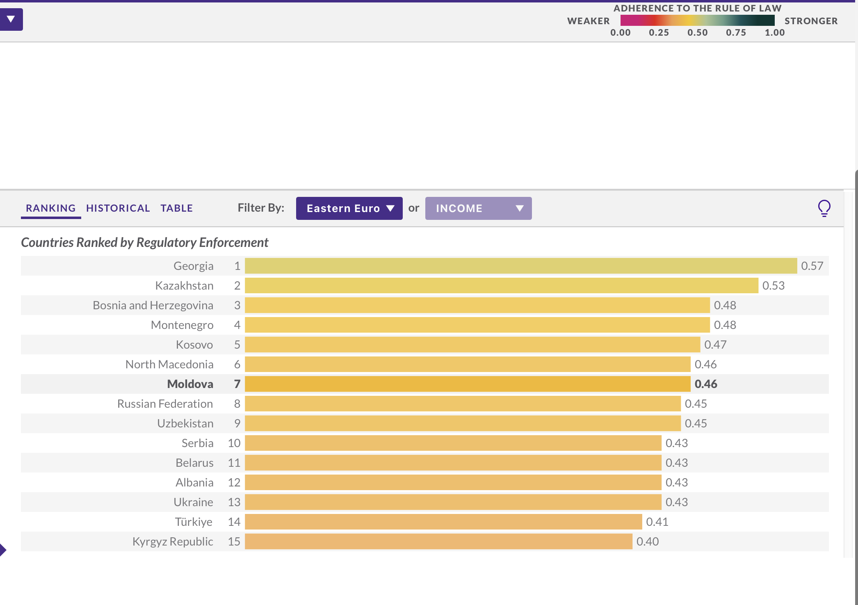Click the purple dropdown arrow button top-left

click(11, 19)
